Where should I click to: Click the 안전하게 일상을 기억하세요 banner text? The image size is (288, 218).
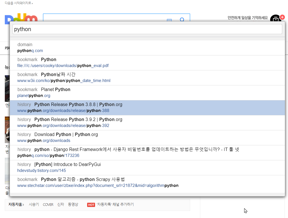point(248,18)
